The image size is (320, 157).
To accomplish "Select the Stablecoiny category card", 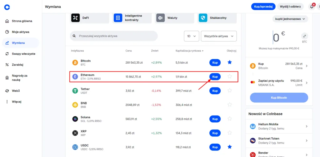I will coord(217,18).
